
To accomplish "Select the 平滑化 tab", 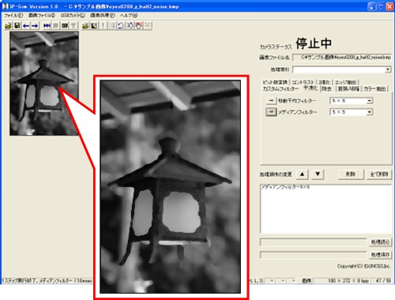I will [310, 88].
